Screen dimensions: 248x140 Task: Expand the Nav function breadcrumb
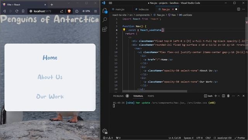pos(172,15)
